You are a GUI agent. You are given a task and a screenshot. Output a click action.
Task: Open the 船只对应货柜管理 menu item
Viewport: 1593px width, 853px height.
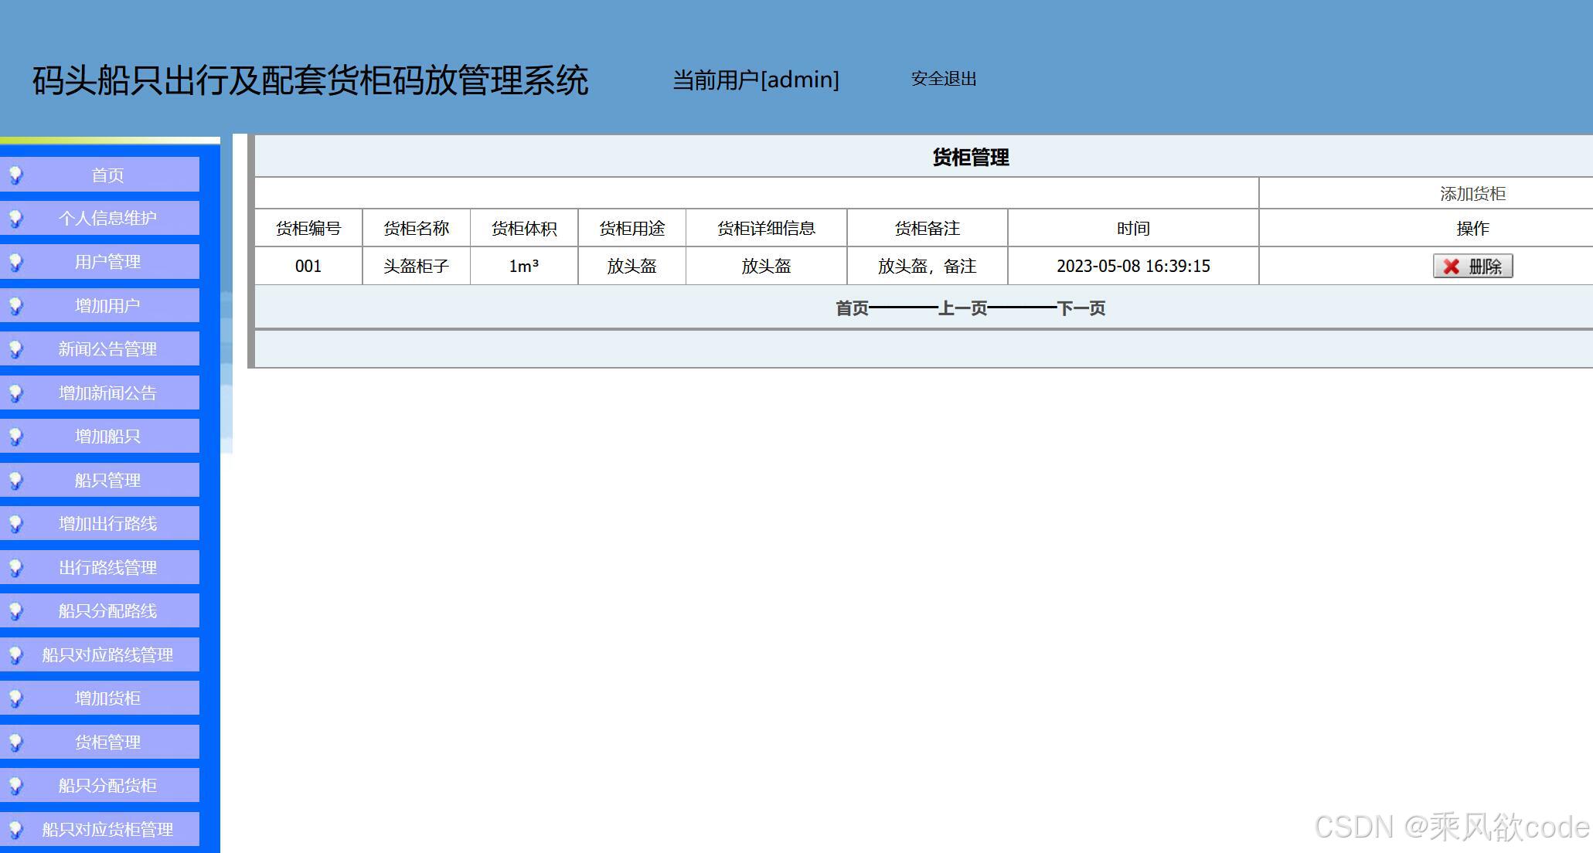pyautogui.click(x=107, y=828)
